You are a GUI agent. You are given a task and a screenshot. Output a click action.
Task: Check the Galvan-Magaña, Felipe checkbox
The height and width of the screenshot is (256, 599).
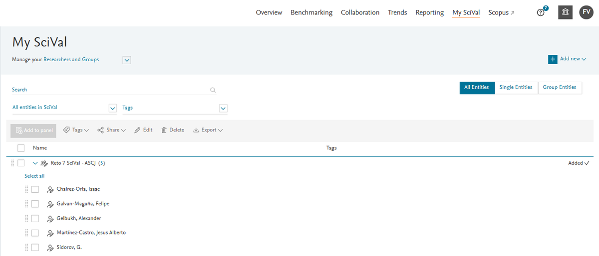(35, 204)
